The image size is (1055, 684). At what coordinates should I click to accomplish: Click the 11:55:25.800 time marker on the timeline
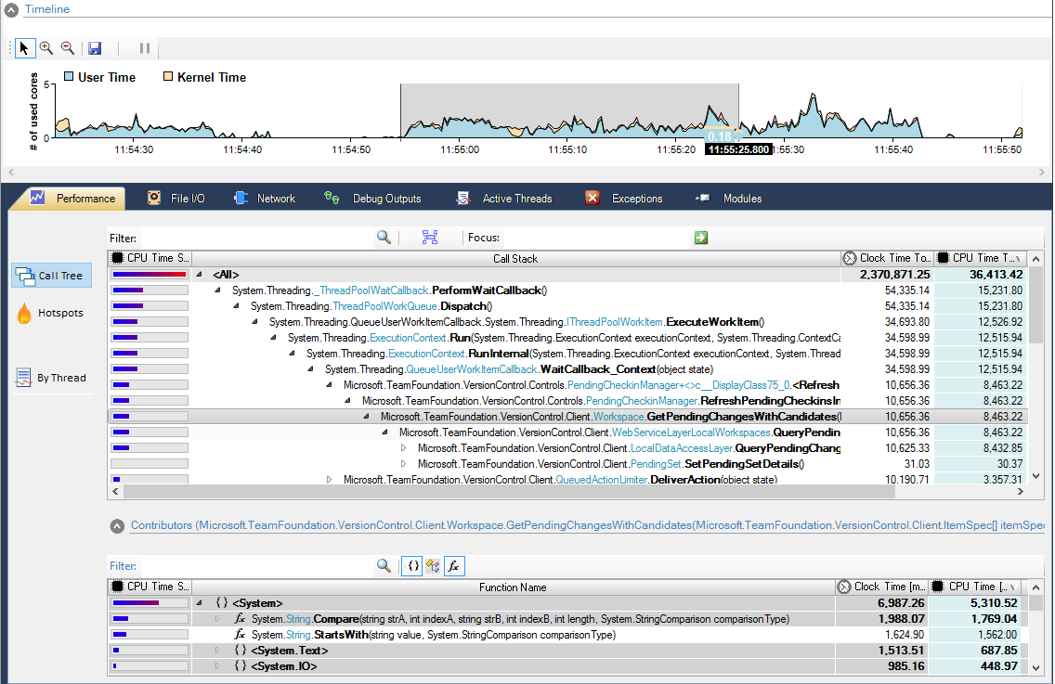tap(738, 147)
